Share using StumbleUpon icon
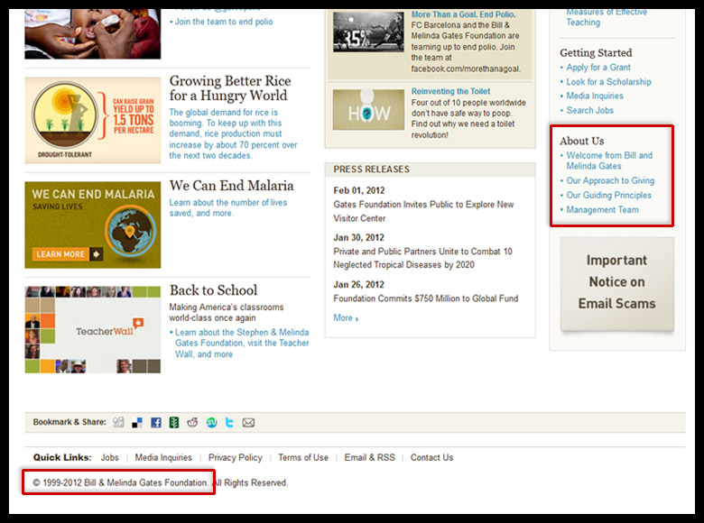 (211, 422)
